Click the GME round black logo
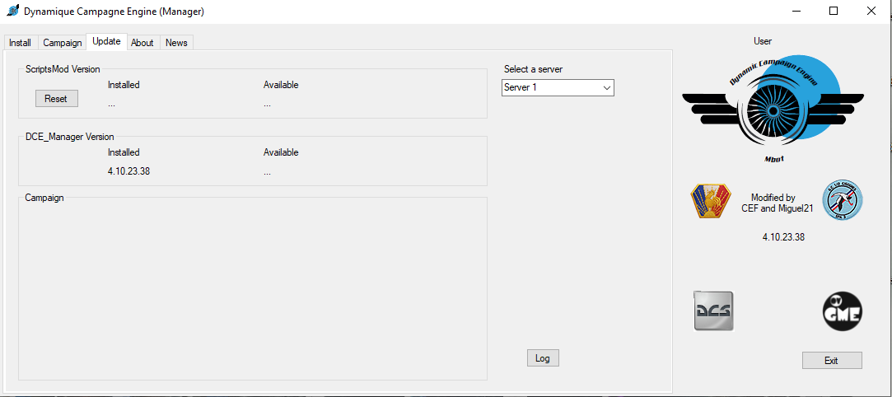This screenshot has width=892, height=397. click(843, 311)
